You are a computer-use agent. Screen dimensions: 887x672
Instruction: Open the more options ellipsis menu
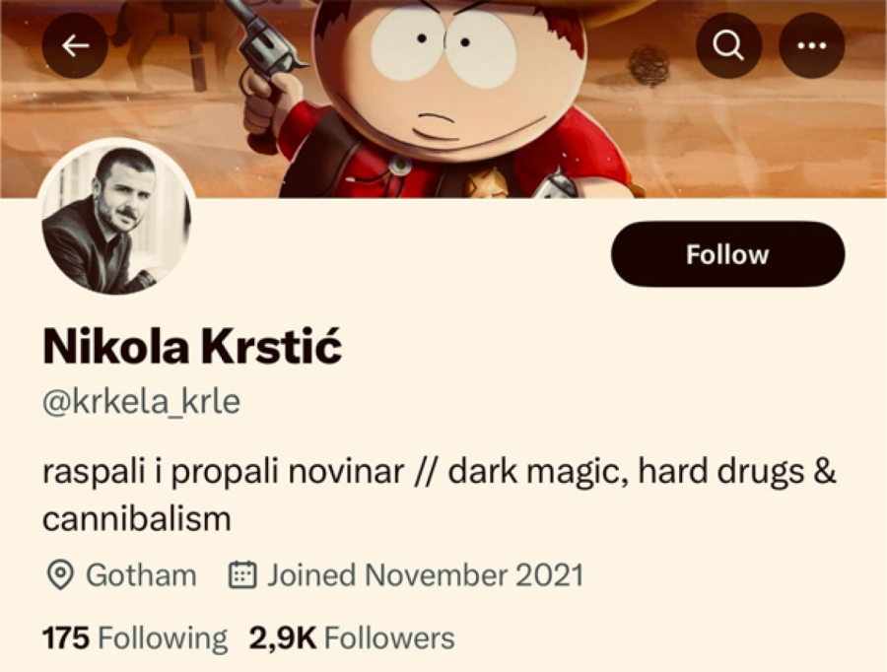(810, 45)
